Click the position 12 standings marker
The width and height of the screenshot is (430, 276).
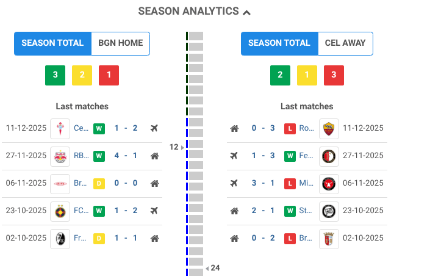click(176, 147)
